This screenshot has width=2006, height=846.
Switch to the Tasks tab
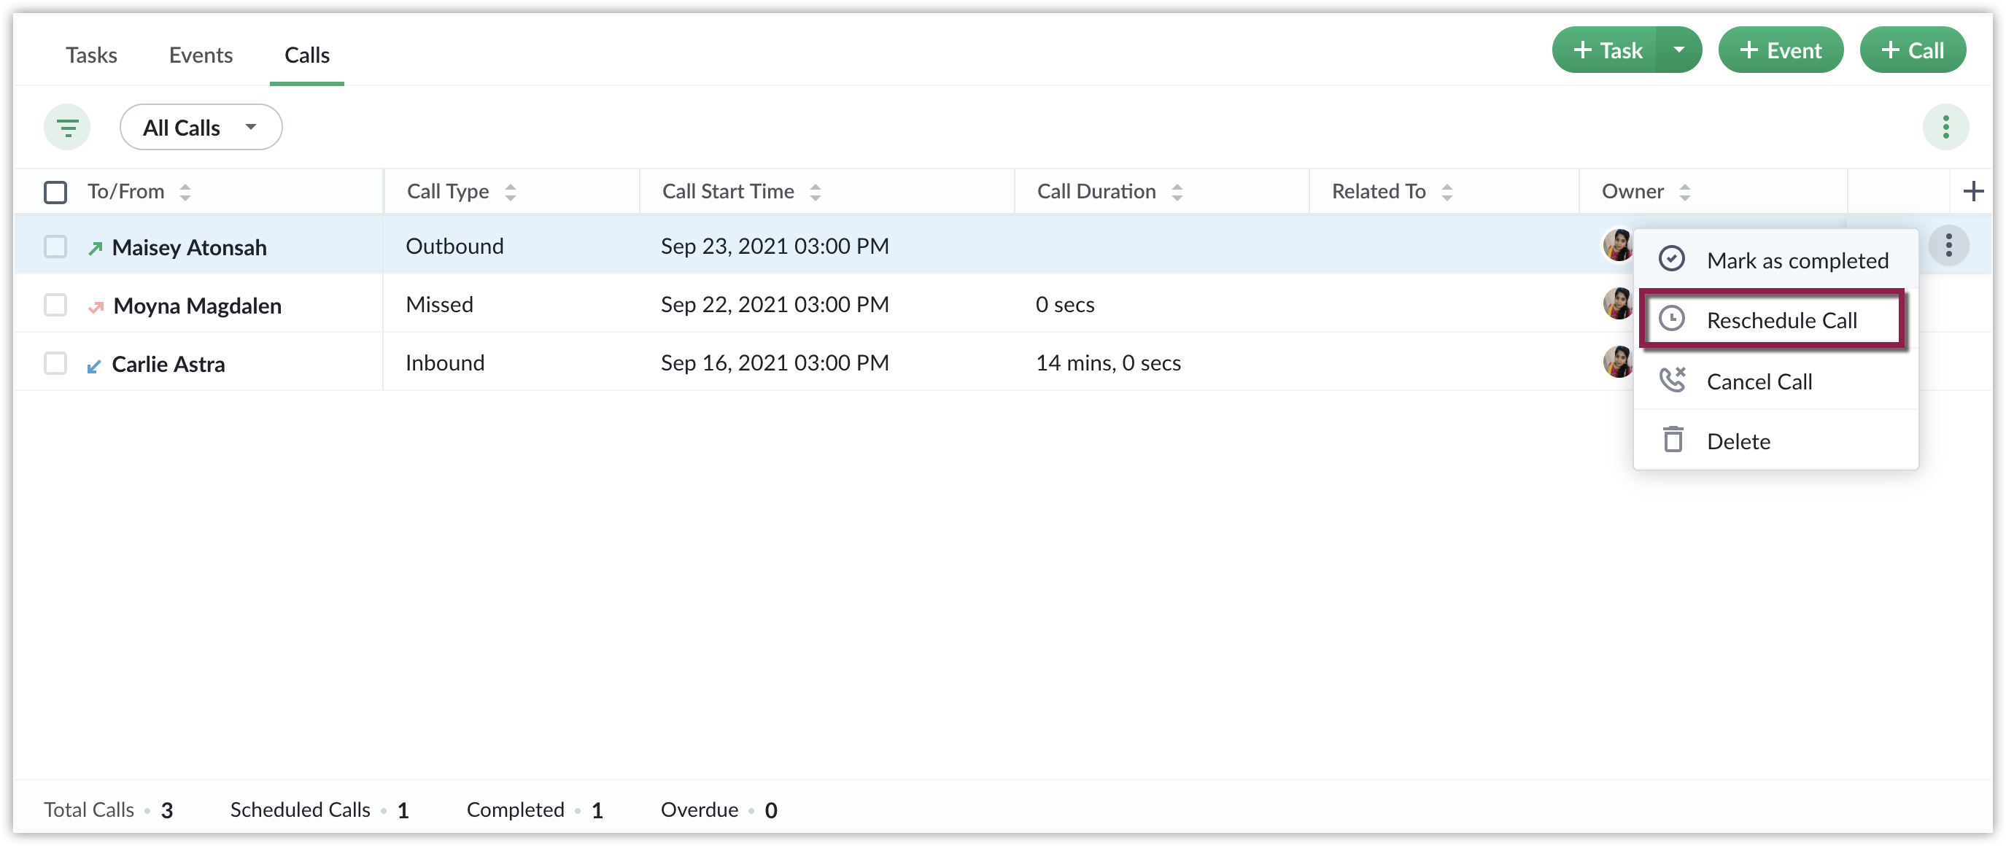click(91, 55)
